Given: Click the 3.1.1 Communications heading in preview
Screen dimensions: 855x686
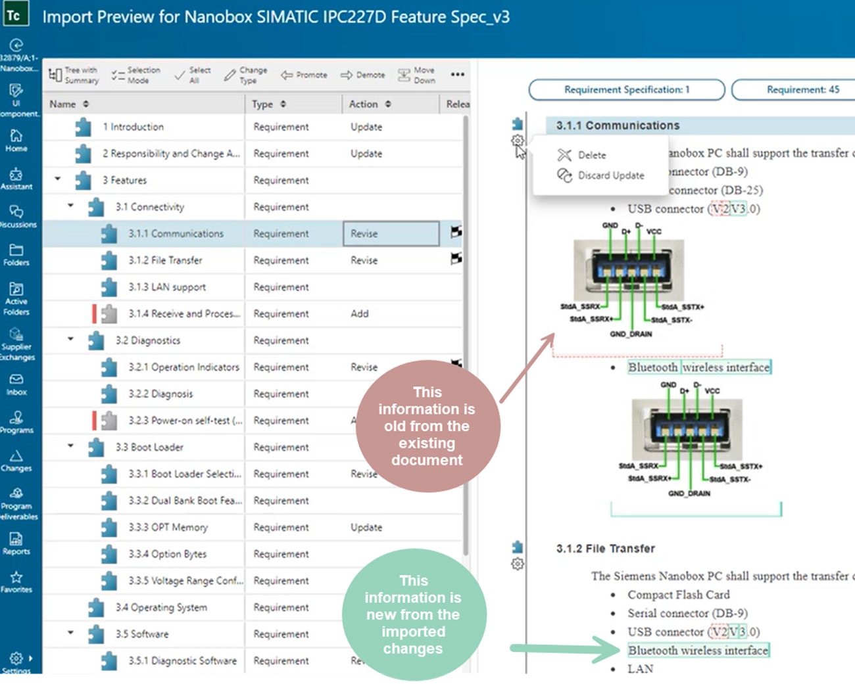Looking at the screenshot, I should click(618, 125).
